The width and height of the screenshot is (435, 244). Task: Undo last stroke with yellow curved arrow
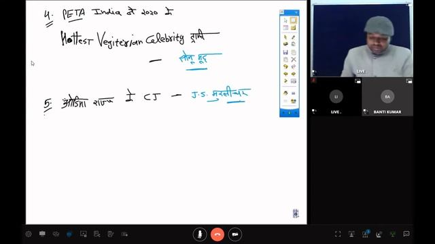(285, 66)
